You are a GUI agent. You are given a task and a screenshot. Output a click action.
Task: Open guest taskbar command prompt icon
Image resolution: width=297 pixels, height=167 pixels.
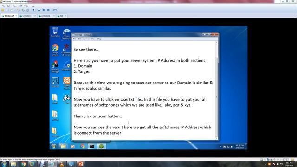tap(92, 147)
